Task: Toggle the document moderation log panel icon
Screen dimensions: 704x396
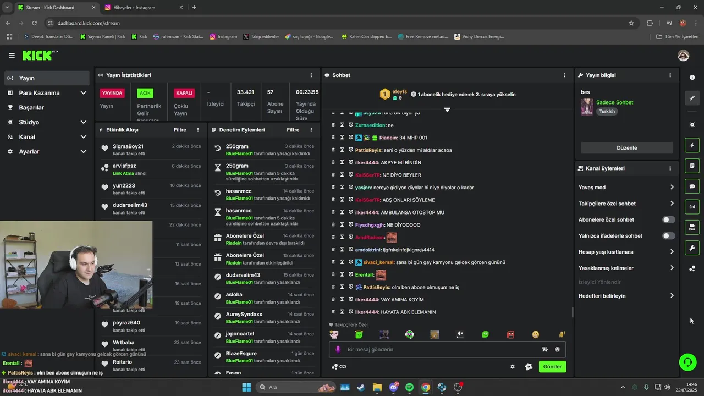Action: click(692, 166)
